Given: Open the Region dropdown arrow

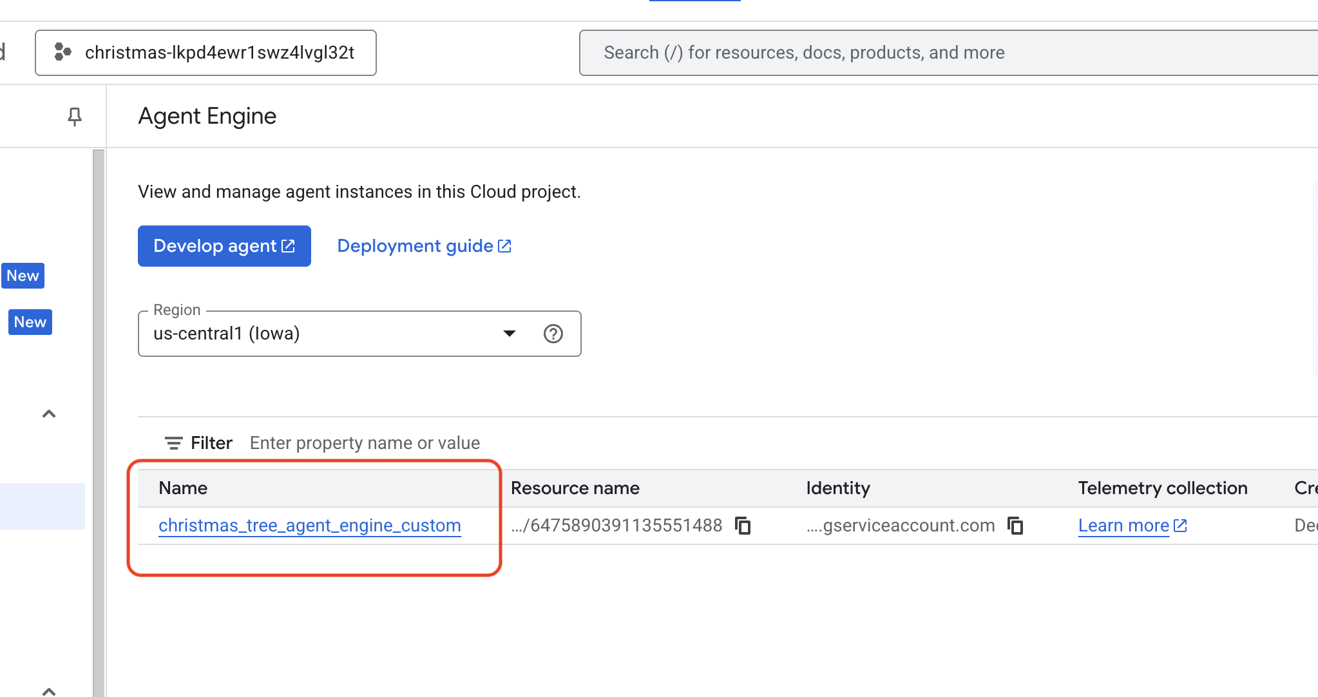Looking at the screenshot, I should (x=509, y=334).
